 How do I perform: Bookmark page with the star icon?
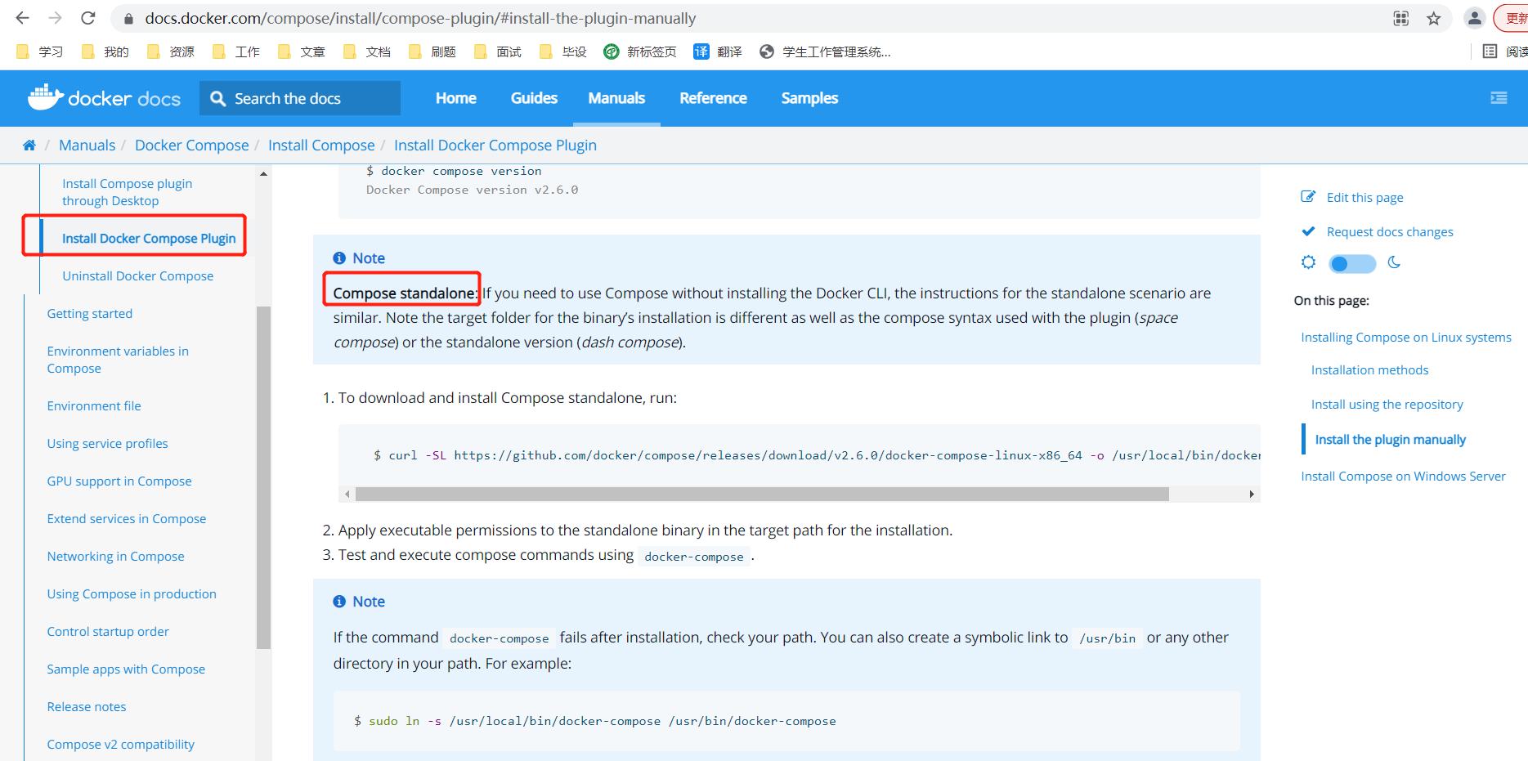click(x=1433, y=18)
